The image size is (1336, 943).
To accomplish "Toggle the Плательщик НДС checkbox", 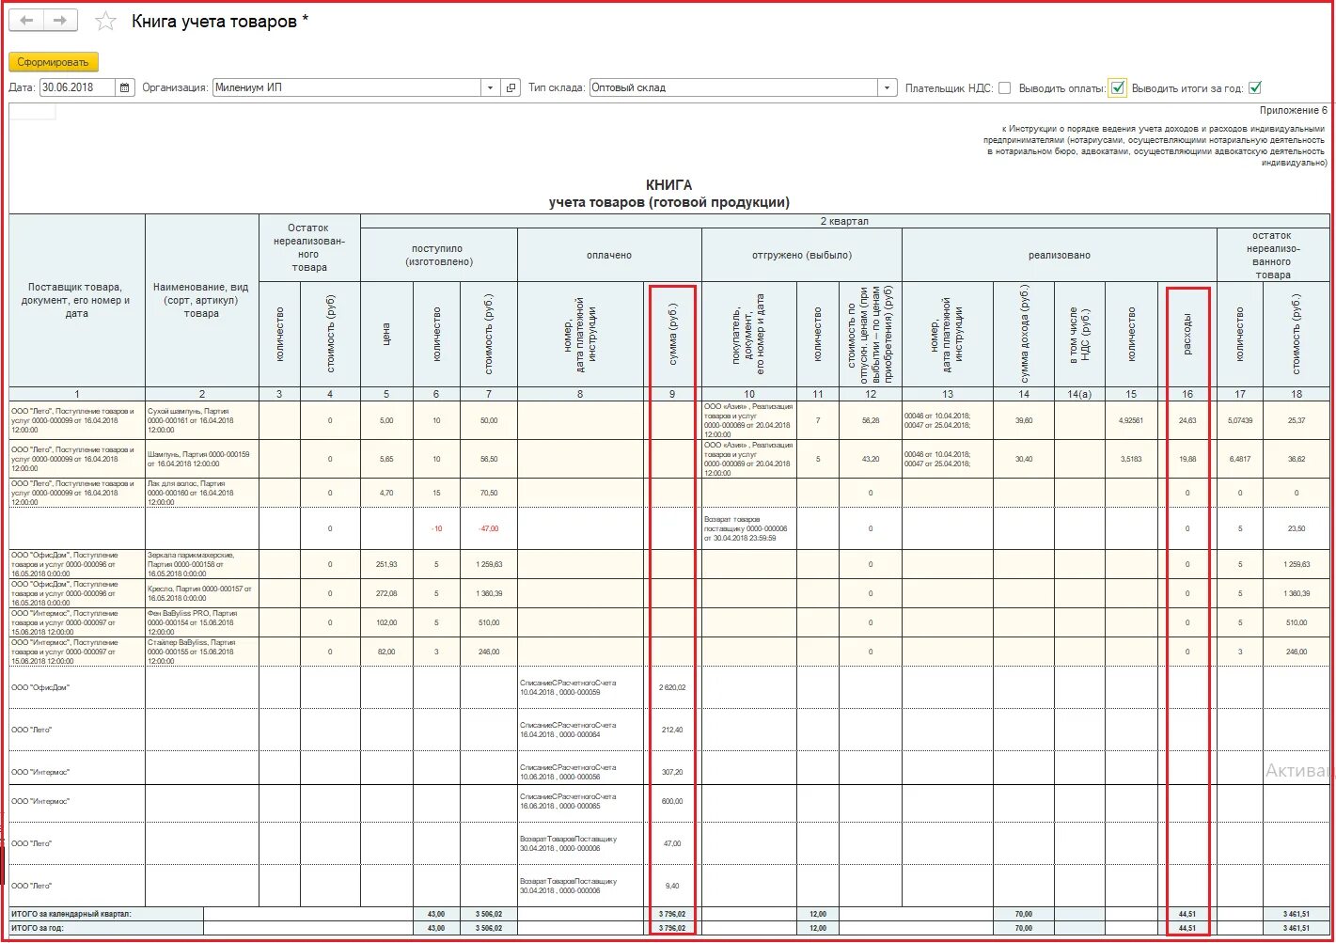I will (1004, 87).
